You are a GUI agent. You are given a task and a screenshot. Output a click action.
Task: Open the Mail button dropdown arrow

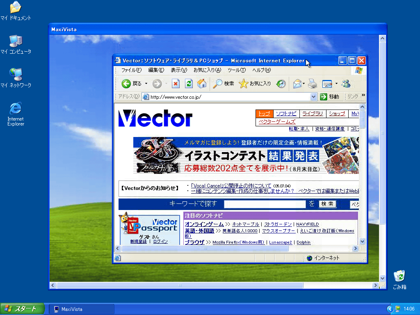(304, 84)
